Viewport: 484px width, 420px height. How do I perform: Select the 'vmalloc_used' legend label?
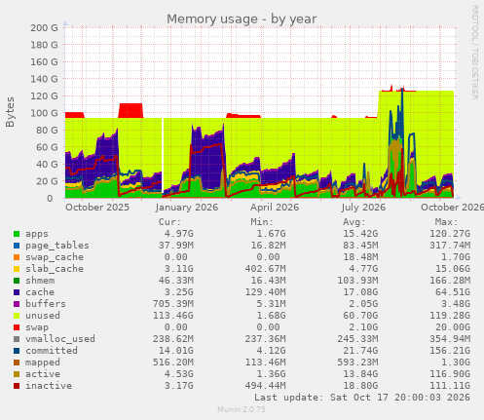(x=60, y=339)
